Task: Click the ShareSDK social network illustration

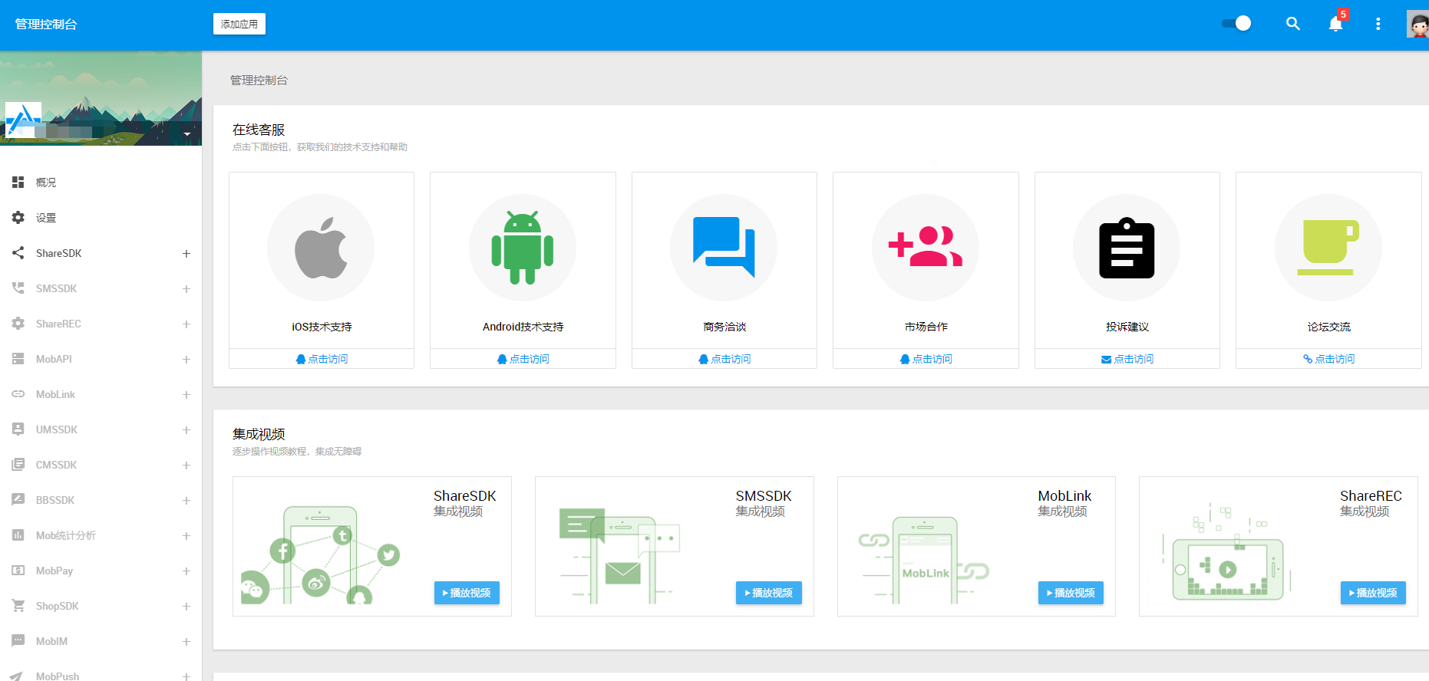Action: coord(321,554)
